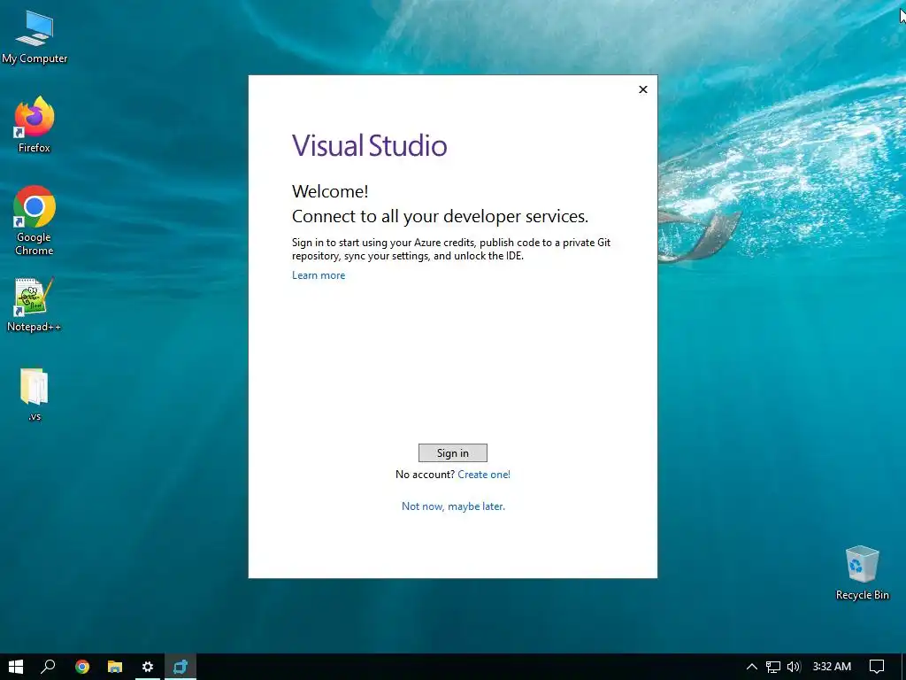
Task: Open the Learn more link
Action: 319,275
